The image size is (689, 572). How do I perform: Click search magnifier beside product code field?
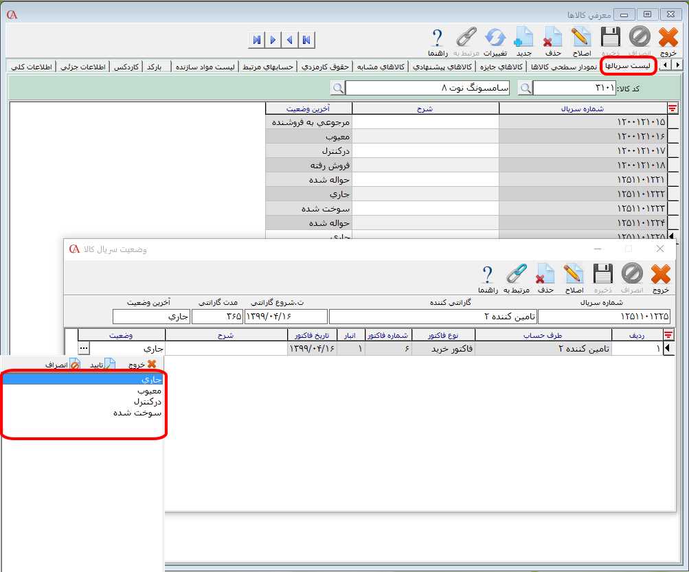click(x=525, y=88)
